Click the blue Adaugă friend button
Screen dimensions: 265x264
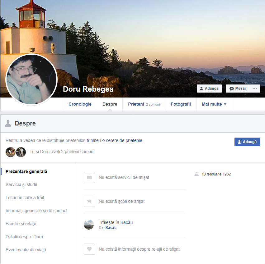(247, 142)
